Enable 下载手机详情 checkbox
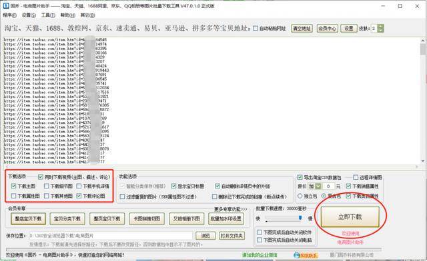427x261 pixels. coord(79,186)
